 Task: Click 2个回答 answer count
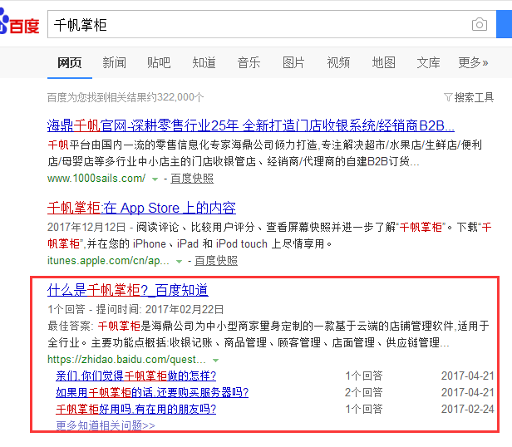click(364, 392)
